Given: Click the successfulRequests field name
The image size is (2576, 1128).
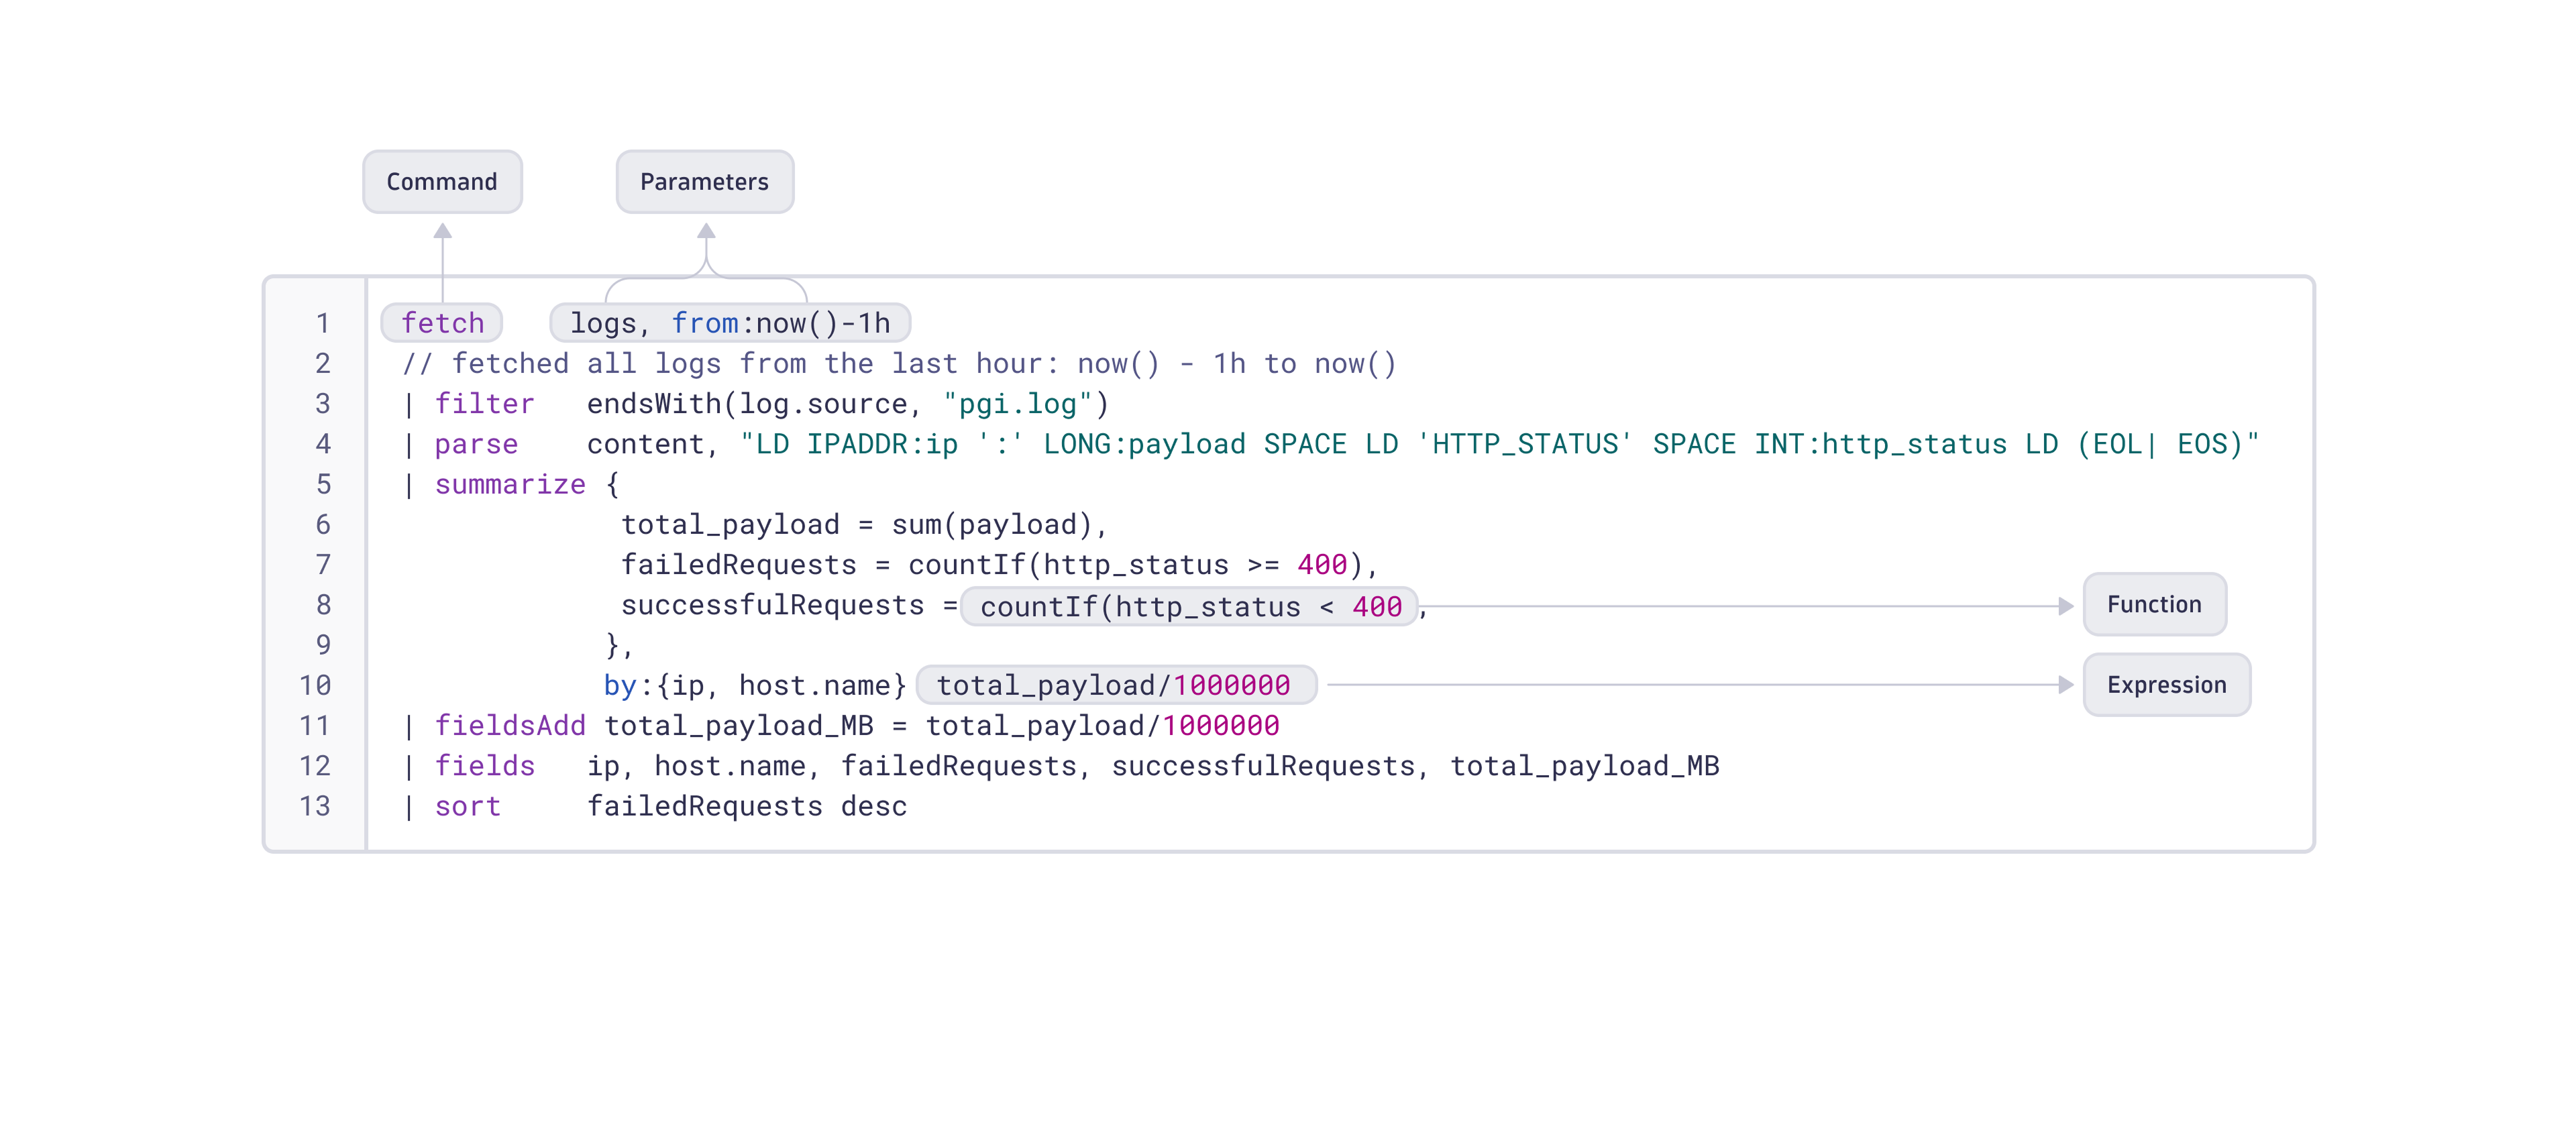Looking at the screenshot, I should [x=772, y=605].
